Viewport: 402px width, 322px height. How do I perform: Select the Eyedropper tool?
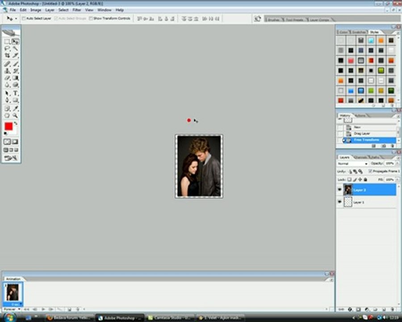[x=15, y=109]
